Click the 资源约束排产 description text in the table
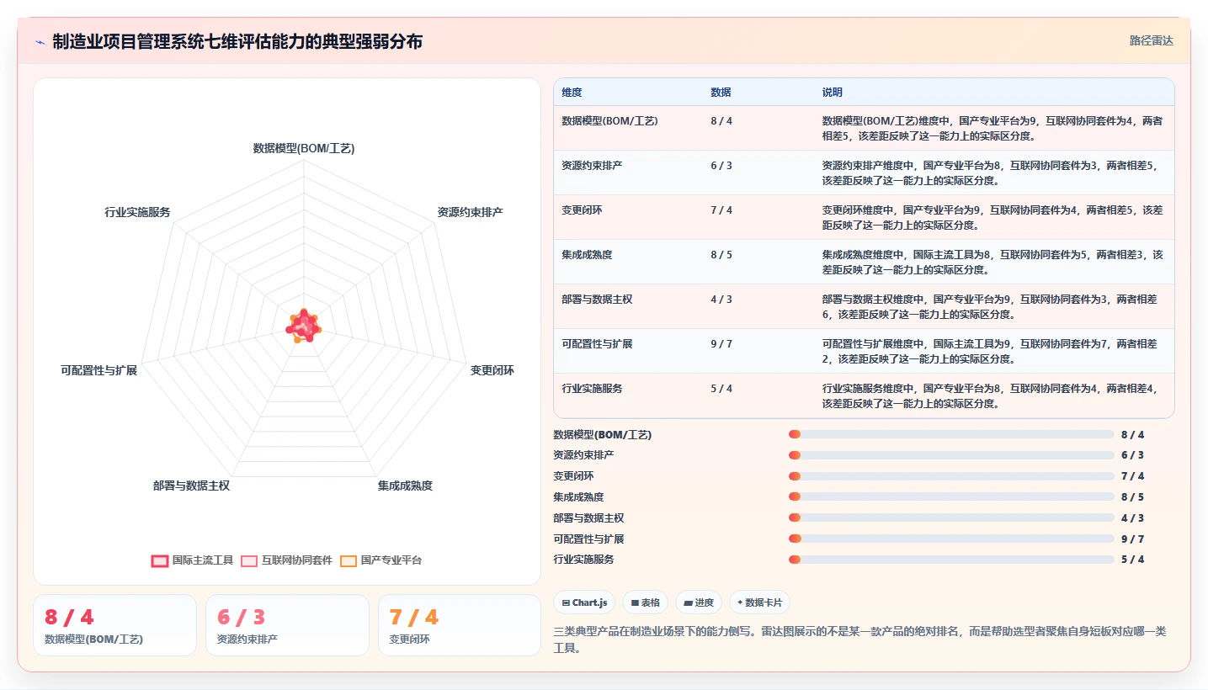This screenshot has height=690, width=1208. coord(992,172)
